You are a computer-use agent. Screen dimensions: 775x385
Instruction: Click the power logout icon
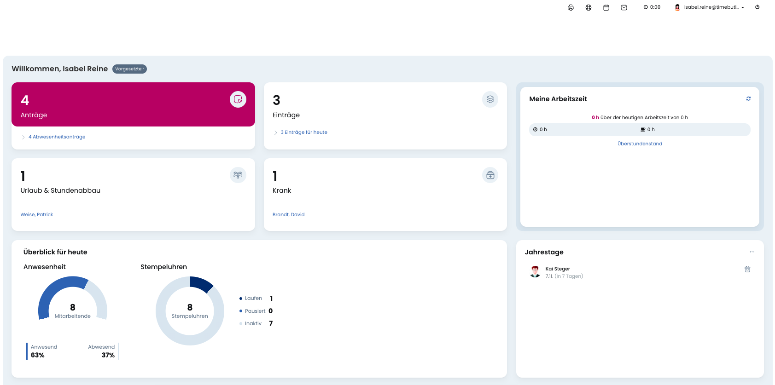click(x=757, y=7)
